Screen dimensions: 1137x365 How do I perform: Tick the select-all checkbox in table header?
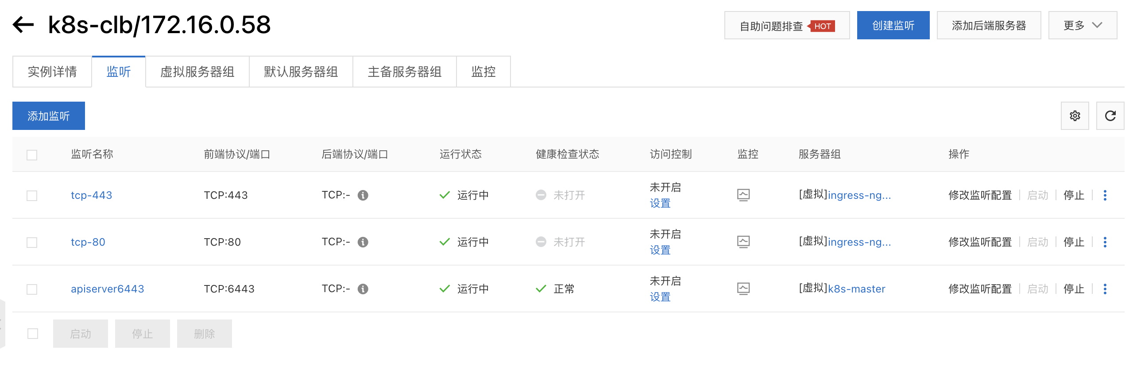point(32,155)
